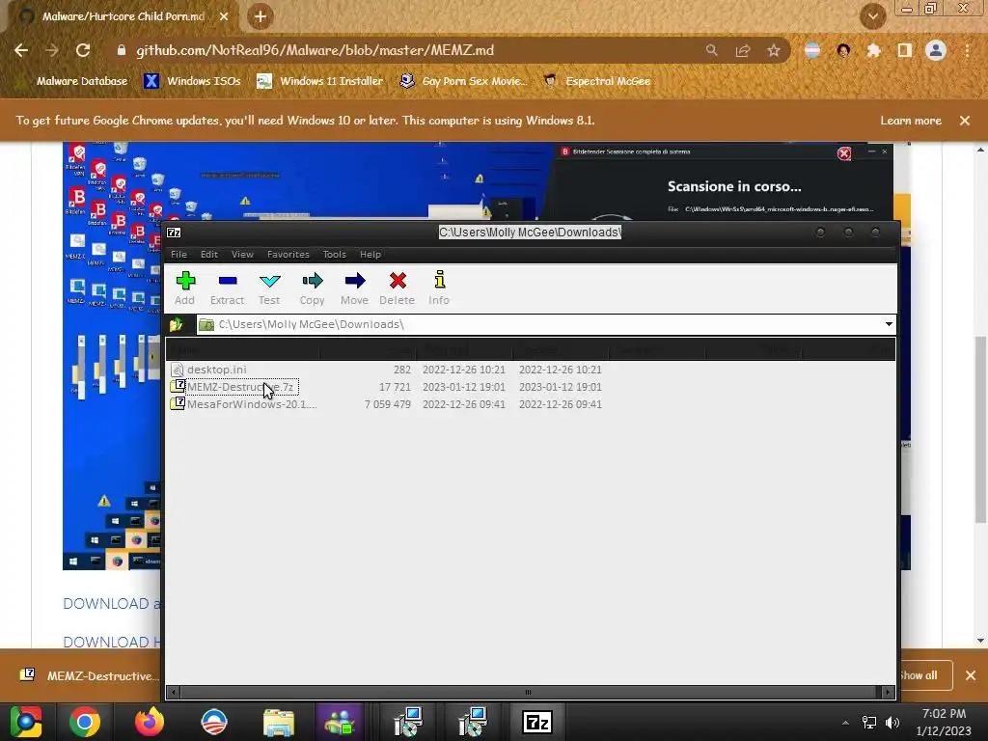Screen dimensions: 988x741
Task: Click the share page icon in address bar
Action: tap(743, 50)
